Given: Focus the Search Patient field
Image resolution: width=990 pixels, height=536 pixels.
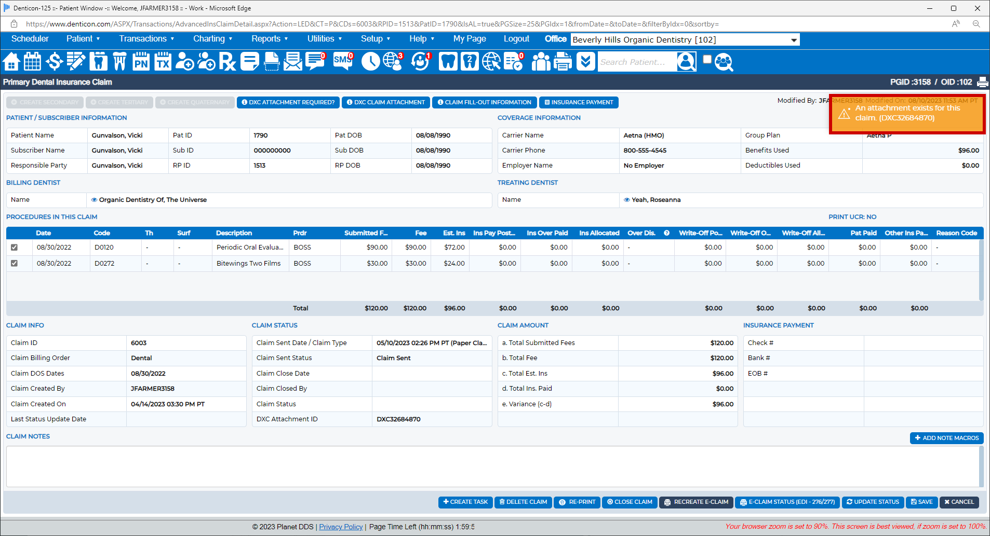Looking at the screenshot, I should [x=637, y=62].
